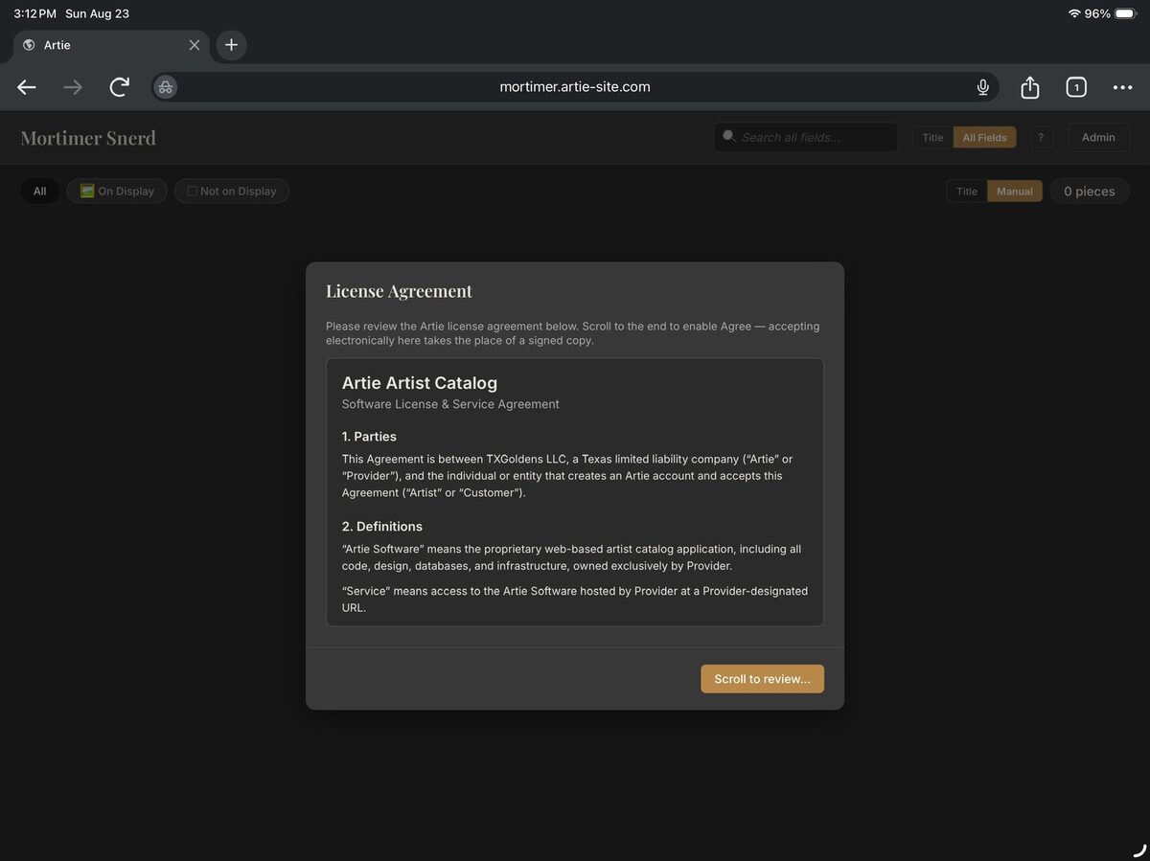Click the picture icon on On Display filter
Image resolution: width=1150 pixels, height=861 pixels.
click(87, 191)
